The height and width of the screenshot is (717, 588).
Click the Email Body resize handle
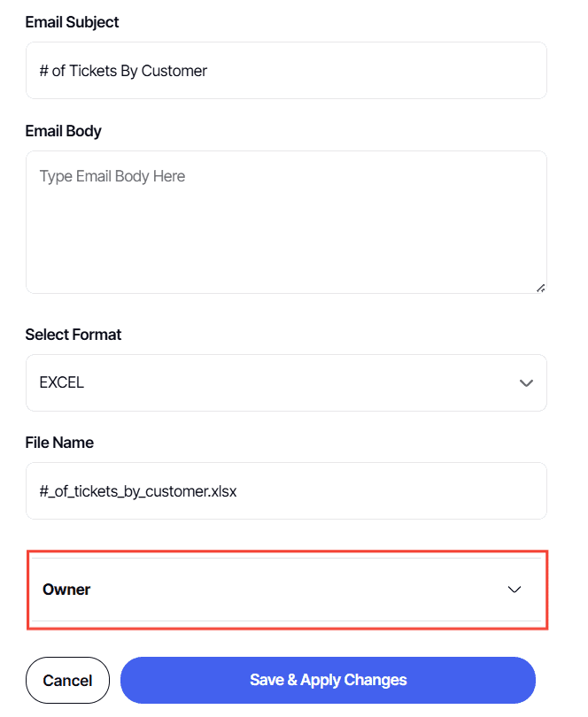point(540,287)
